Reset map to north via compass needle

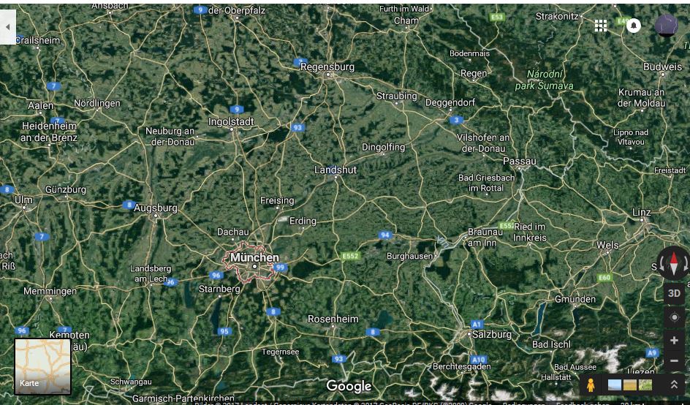click(674, 263)
